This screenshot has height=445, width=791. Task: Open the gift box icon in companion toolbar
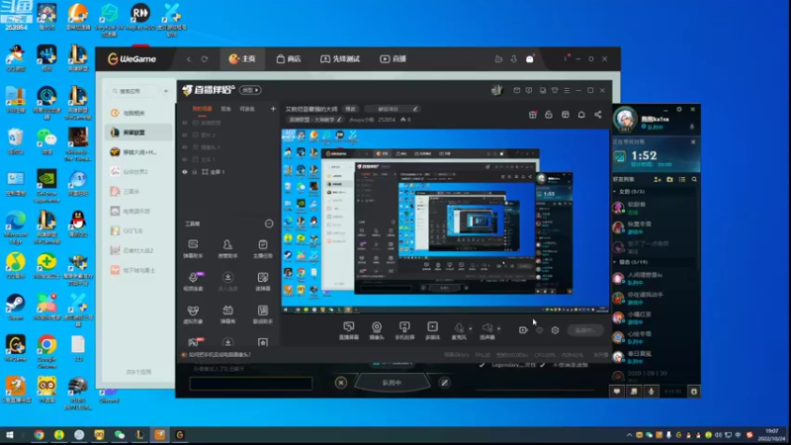[x=533, y=115]
